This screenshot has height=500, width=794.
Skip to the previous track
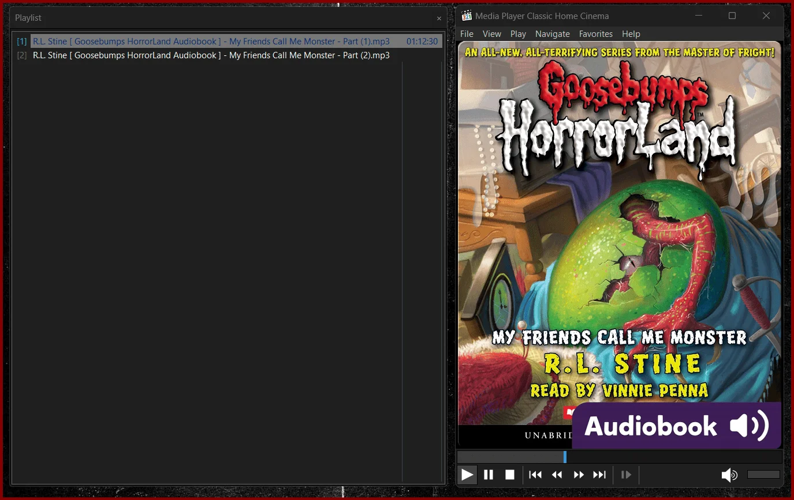point(535,475)
